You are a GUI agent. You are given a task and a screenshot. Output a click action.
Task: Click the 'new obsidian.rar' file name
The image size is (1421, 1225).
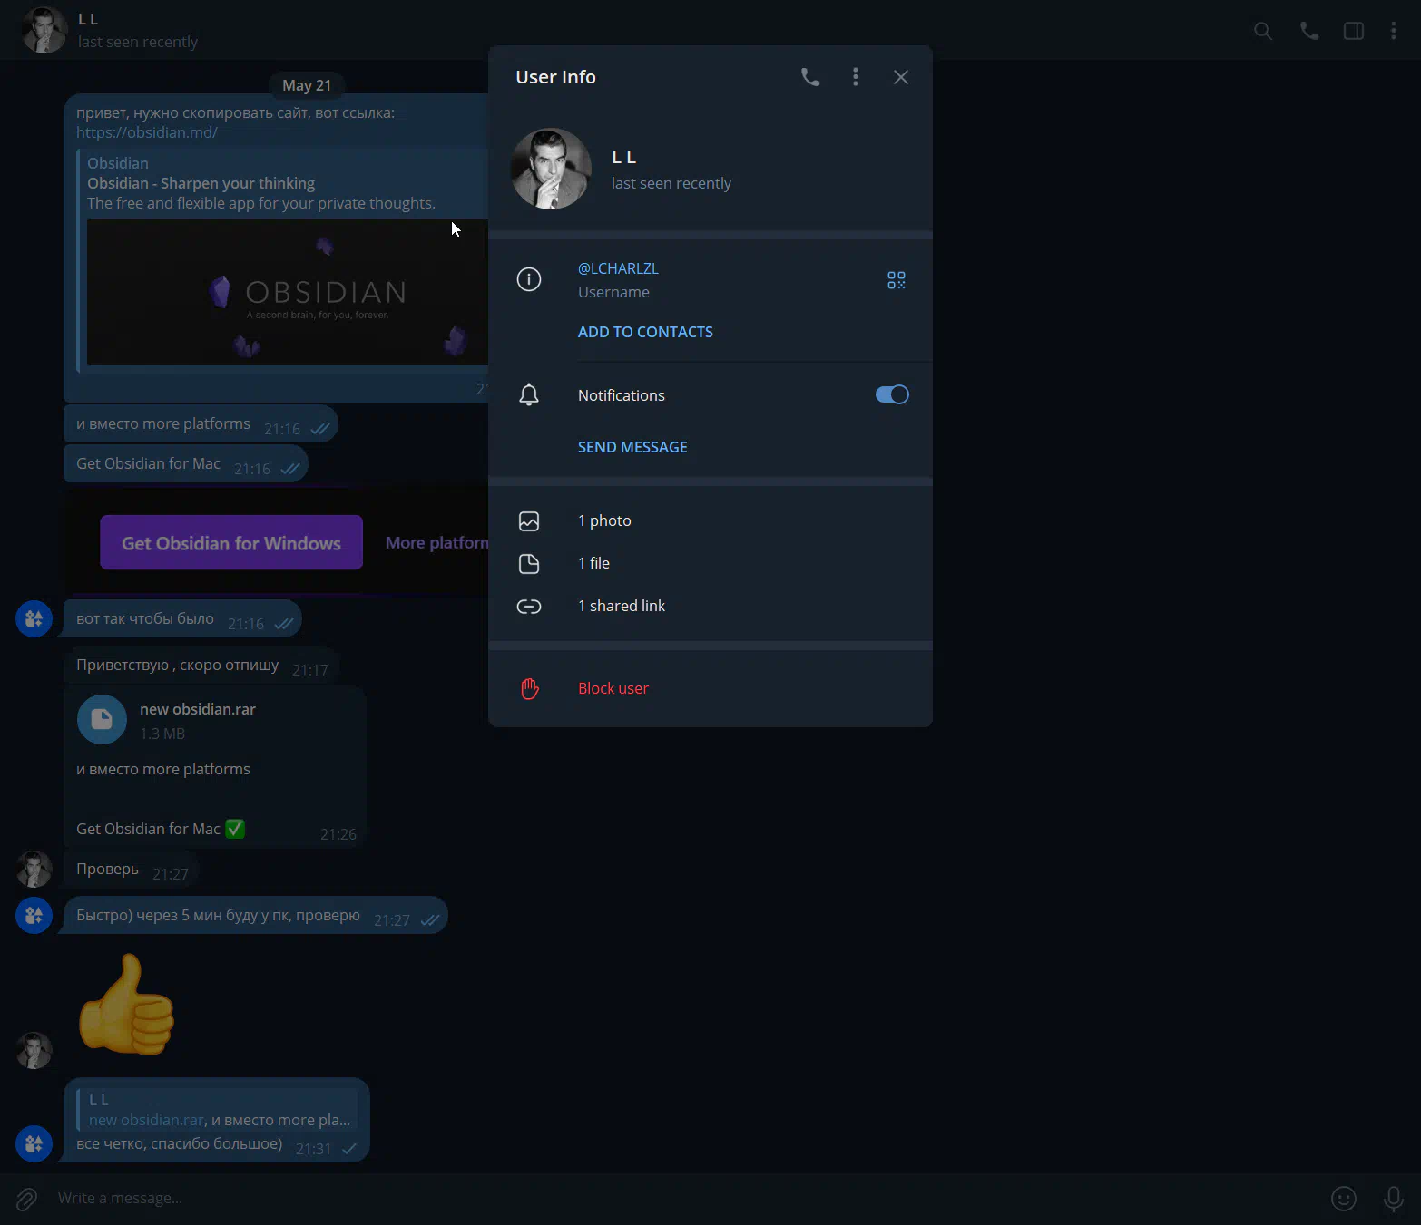pos(198,709)
